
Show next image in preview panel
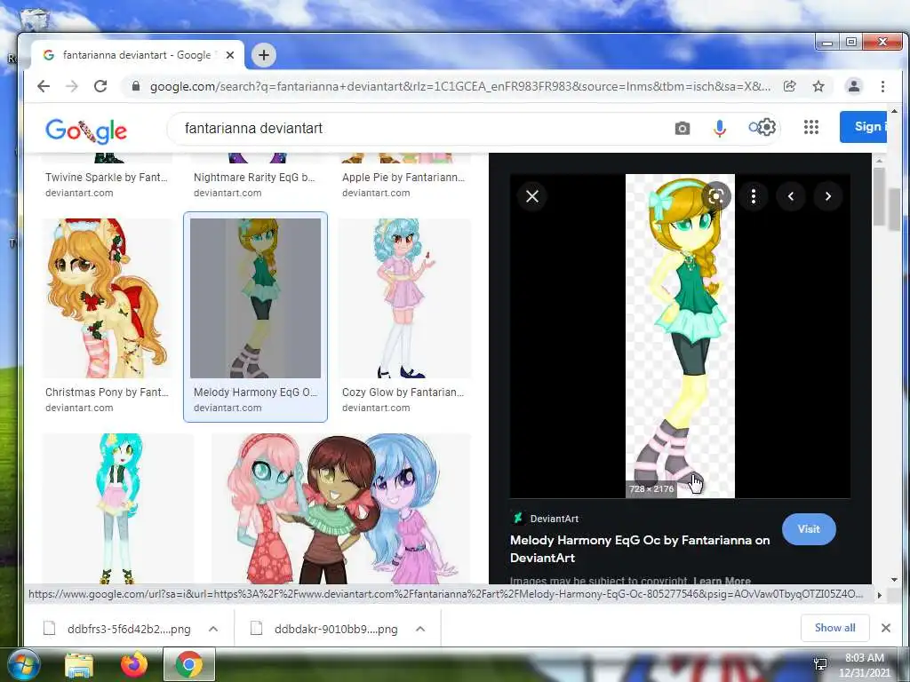[827, 196]
